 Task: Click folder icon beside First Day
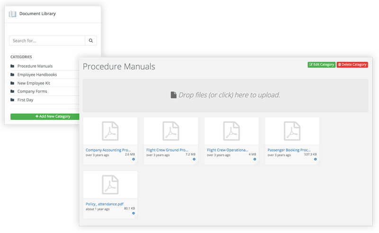[12, 100]
